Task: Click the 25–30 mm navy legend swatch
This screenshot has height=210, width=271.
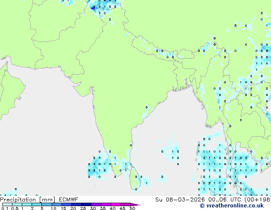Action: [x=86, y=204]
